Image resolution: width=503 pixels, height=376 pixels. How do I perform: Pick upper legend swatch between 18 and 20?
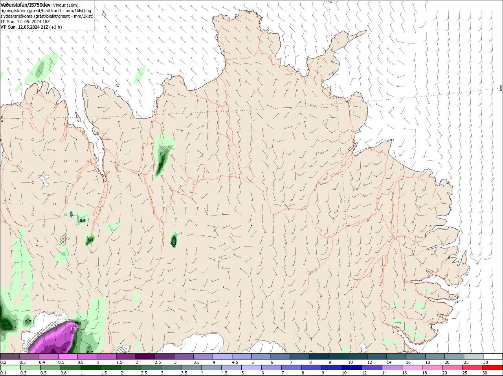tap(435, 356)
